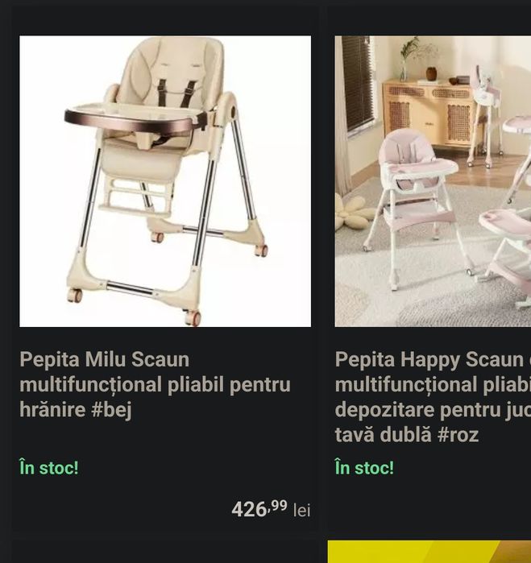This screenshot has height=563, width=531.
Task: Open the dark product card below Pepita Milu
Action: [x=165, y=552]
